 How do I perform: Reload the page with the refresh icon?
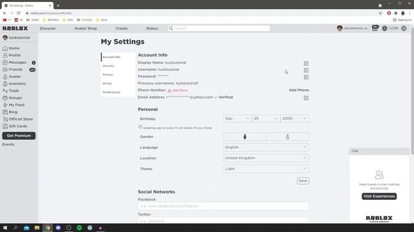pos(19,13)
